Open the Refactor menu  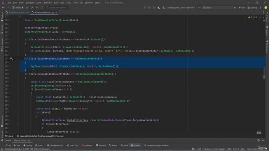click(47, 3)
